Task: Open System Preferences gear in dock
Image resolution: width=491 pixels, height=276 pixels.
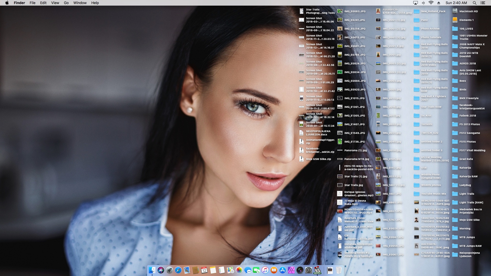Action: (x=309, y=270)
